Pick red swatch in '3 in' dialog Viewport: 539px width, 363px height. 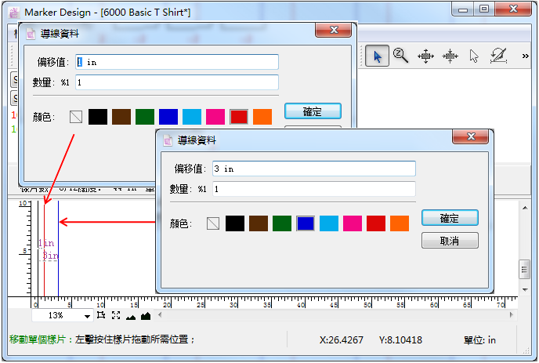376,223
